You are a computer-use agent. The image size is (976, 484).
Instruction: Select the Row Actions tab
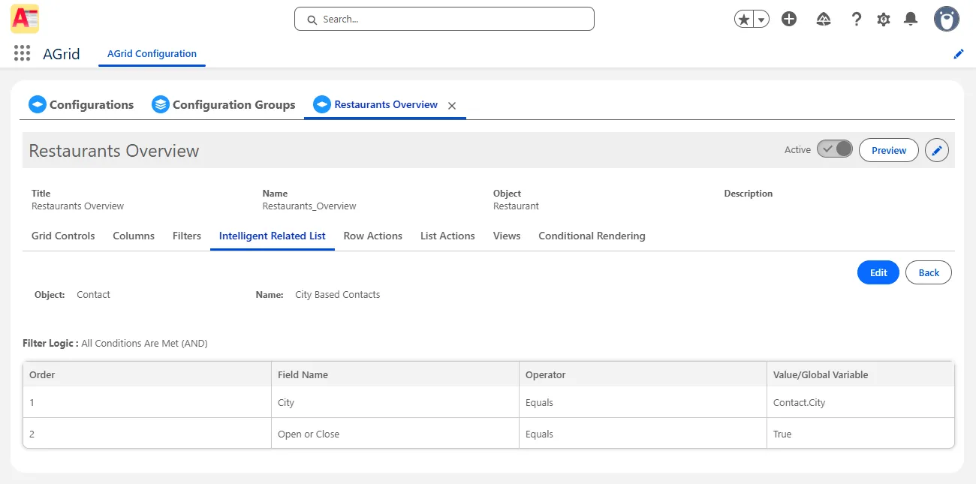(x=372, y=236)
